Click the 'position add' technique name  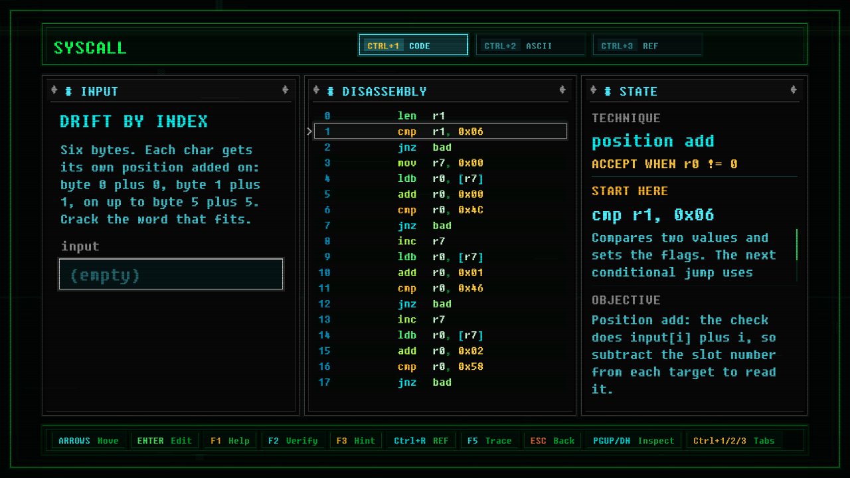pos(653,141)
